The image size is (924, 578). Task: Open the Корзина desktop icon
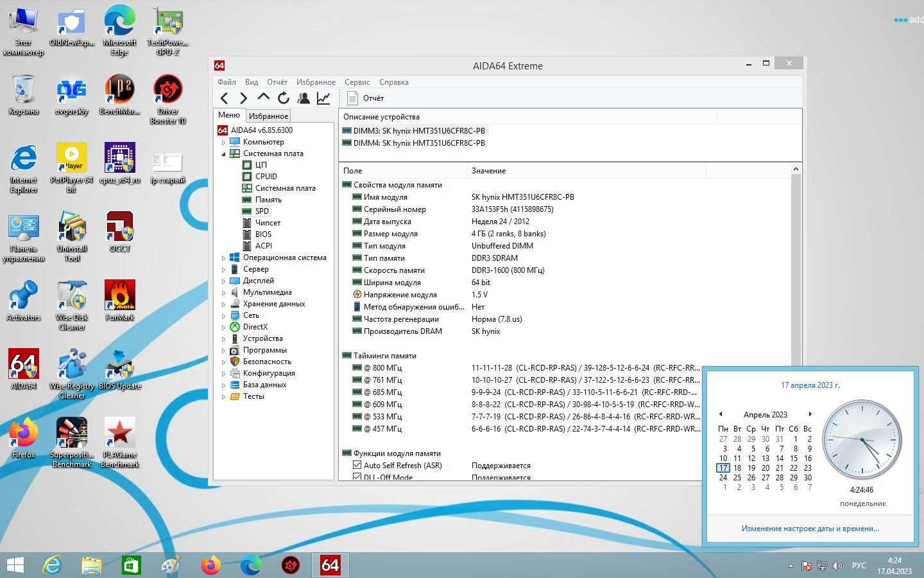coord(24,95)
